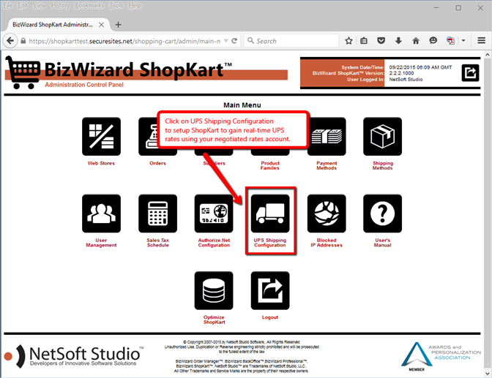Click the Main Menu heading
Screen dimensions: 492x378
pos(242,105)
